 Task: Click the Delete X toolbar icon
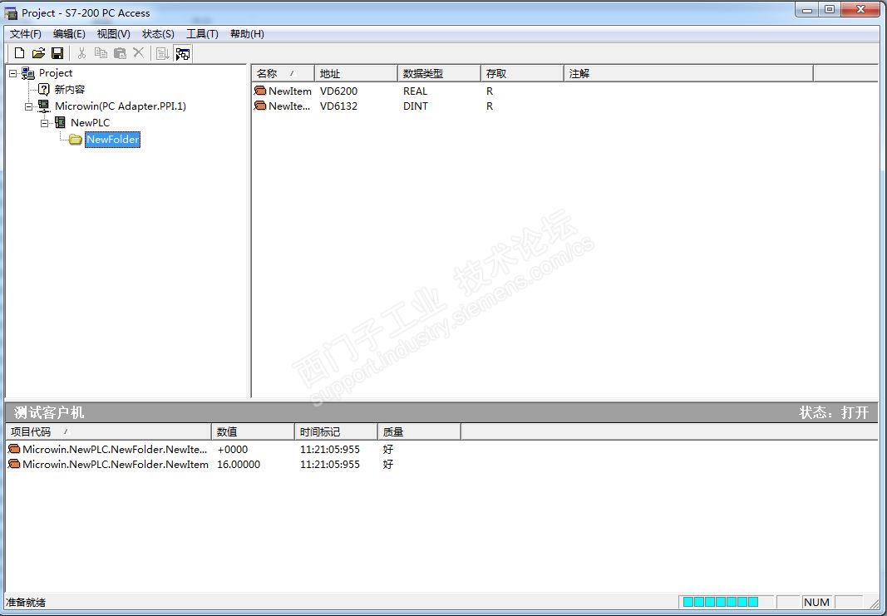[x=139, y=53]
